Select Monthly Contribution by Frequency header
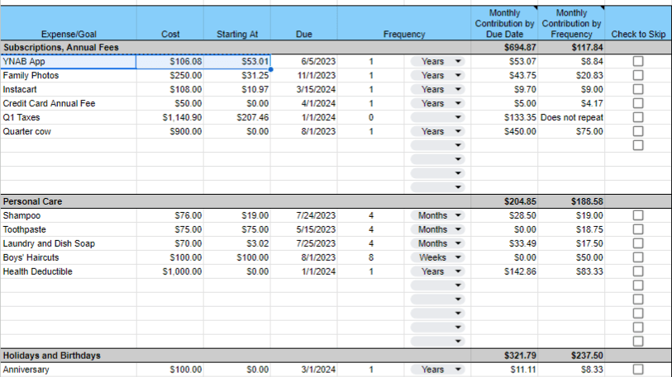 click(571, 23)
